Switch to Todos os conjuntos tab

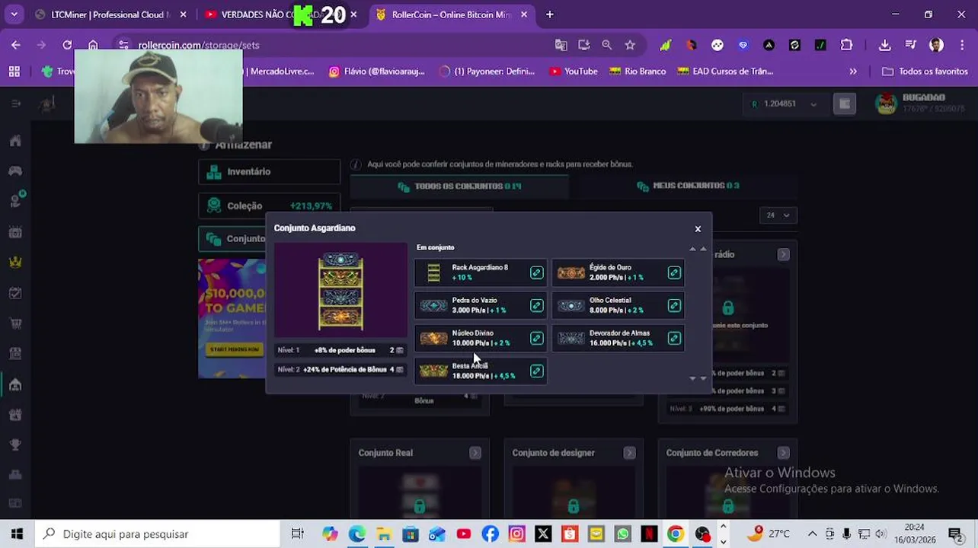click(x=459, y=186)
